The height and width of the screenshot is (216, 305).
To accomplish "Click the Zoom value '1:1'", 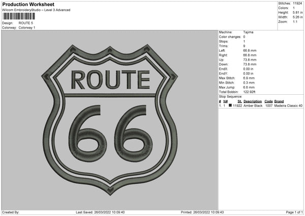I will [x=295, y=21].
